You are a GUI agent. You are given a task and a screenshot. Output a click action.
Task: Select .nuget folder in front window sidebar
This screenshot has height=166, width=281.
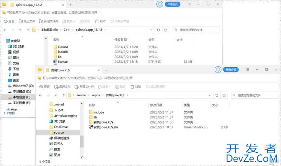coord(56,110)
